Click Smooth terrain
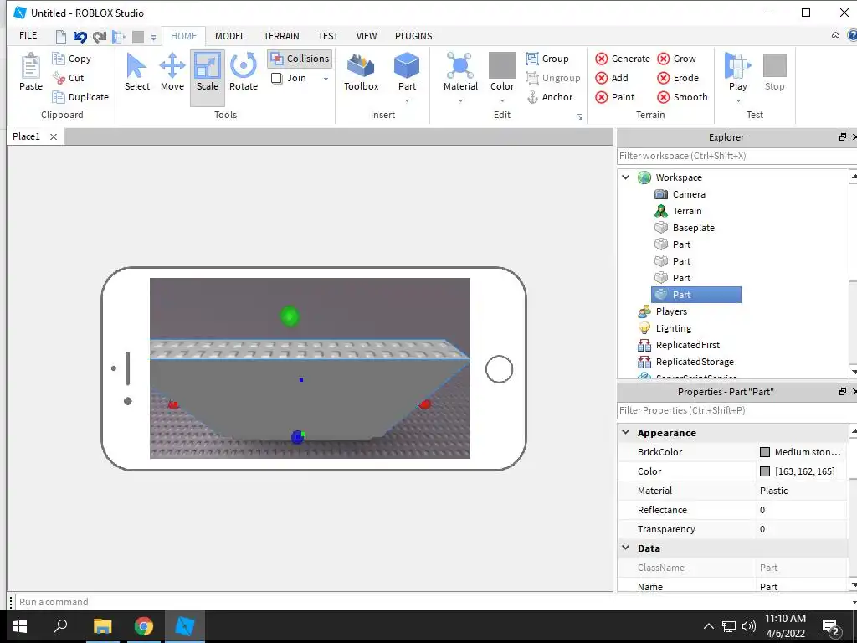 point(683,97)
